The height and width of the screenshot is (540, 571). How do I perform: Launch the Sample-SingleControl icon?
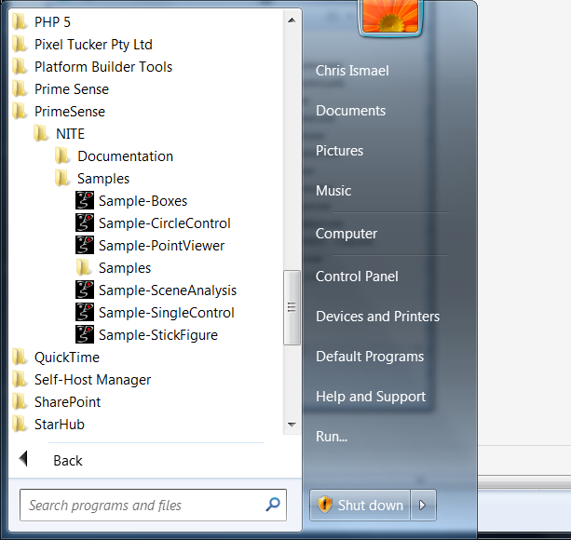pos(85,313)
